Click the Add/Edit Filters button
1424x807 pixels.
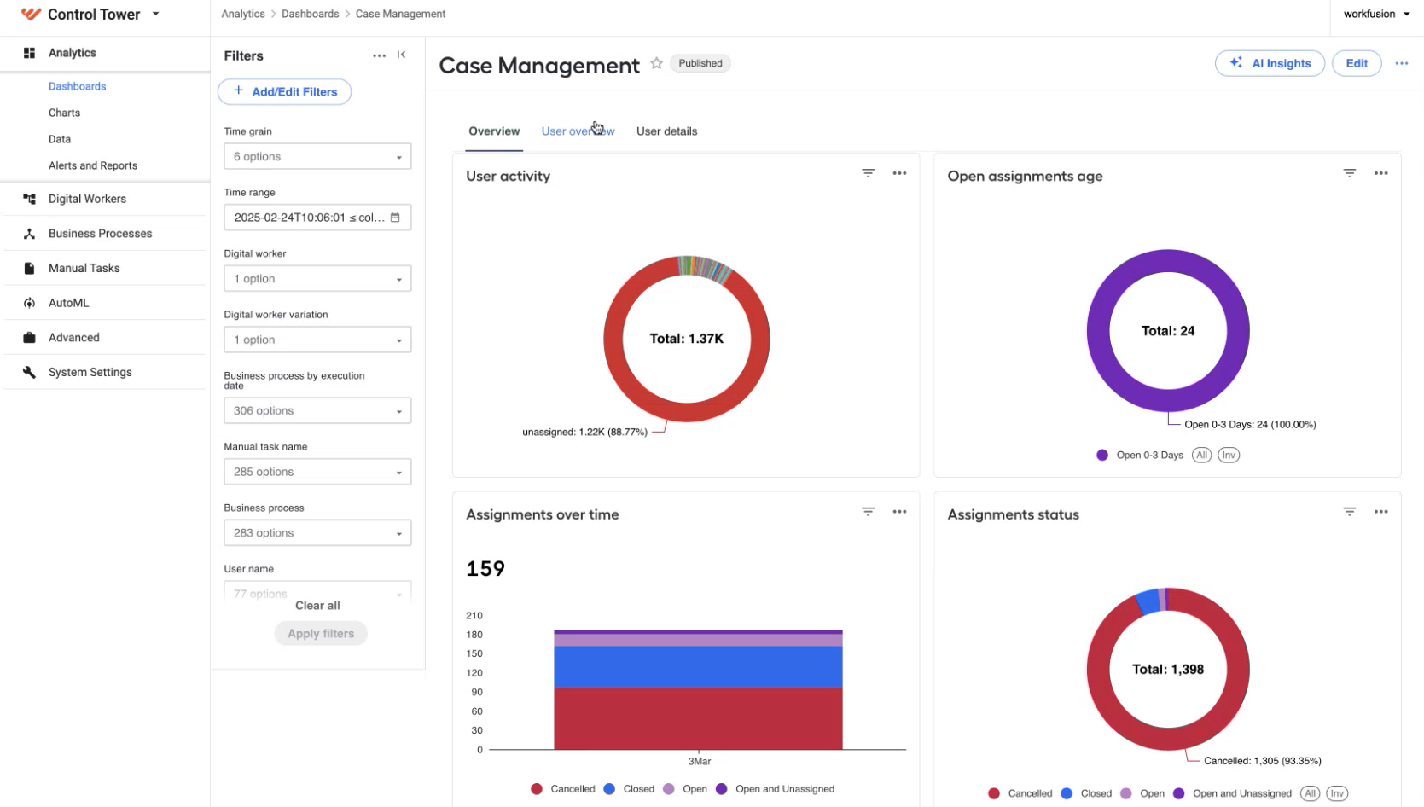284,92
